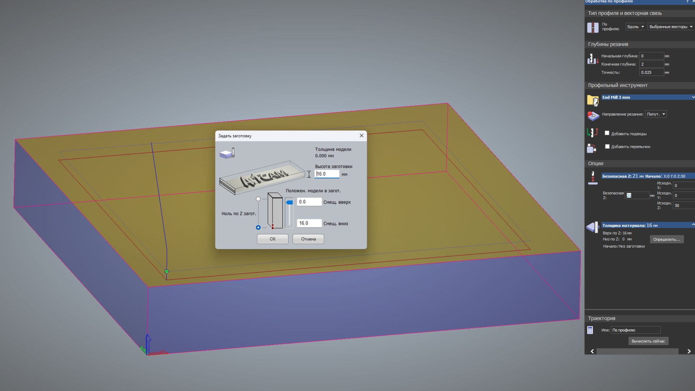
Task: Open the Выбранные векторы dropdown
Action: [670, 27]
